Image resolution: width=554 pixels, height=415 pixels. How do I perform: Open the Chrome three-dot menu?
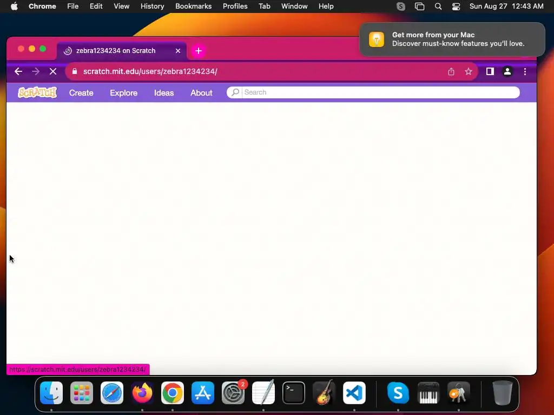tap(525, 72)
